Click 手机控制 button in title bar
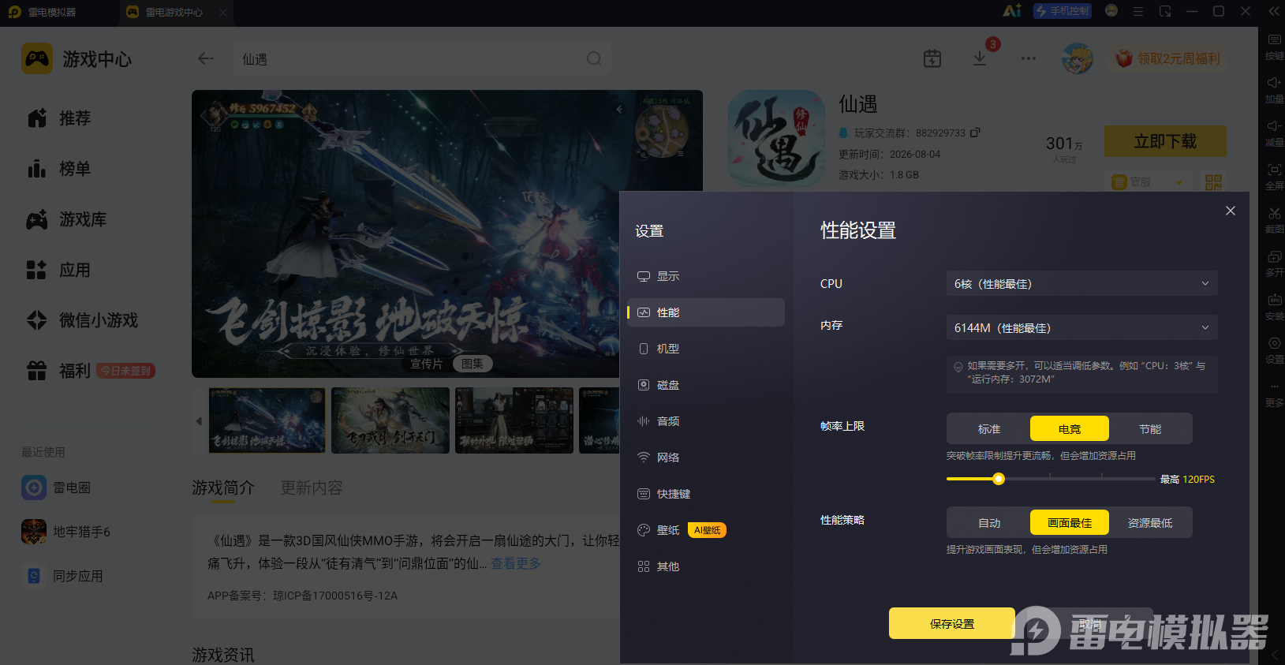Screen dimensions: 1285x665 click(1063, 11)
